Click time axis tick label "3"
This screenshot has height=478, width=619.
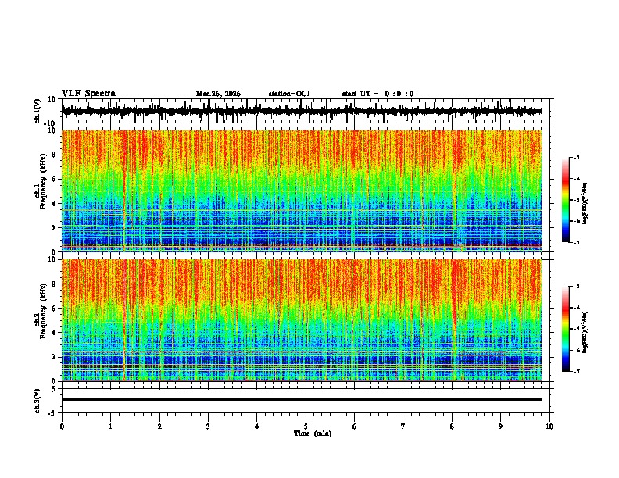(x=208, y=426)
